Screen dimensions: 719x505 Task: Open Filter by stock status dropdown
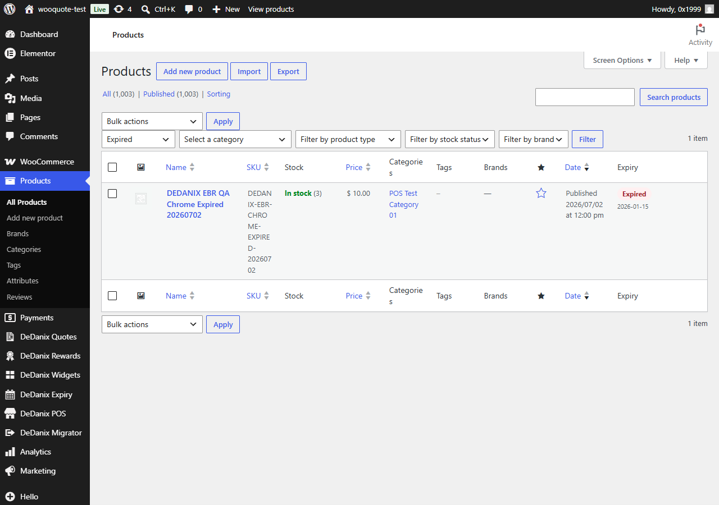point(450,139)
